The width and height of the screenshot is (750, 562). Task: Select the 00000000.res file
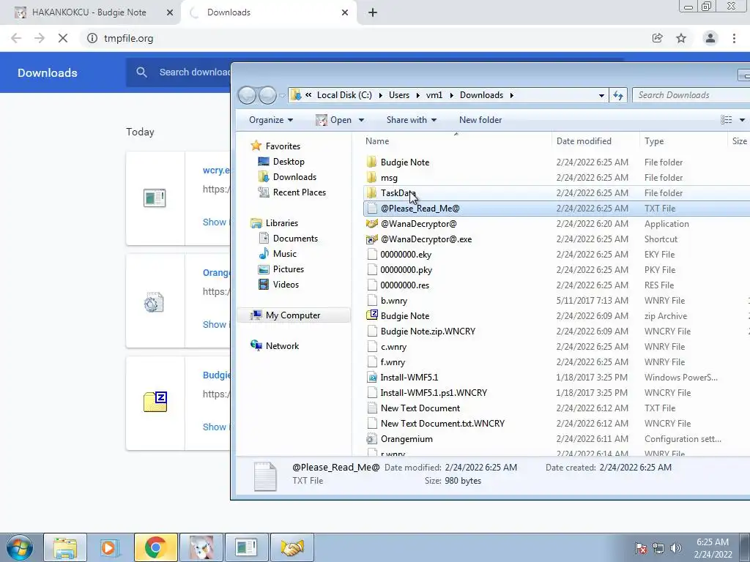click(x=404, y=285)
